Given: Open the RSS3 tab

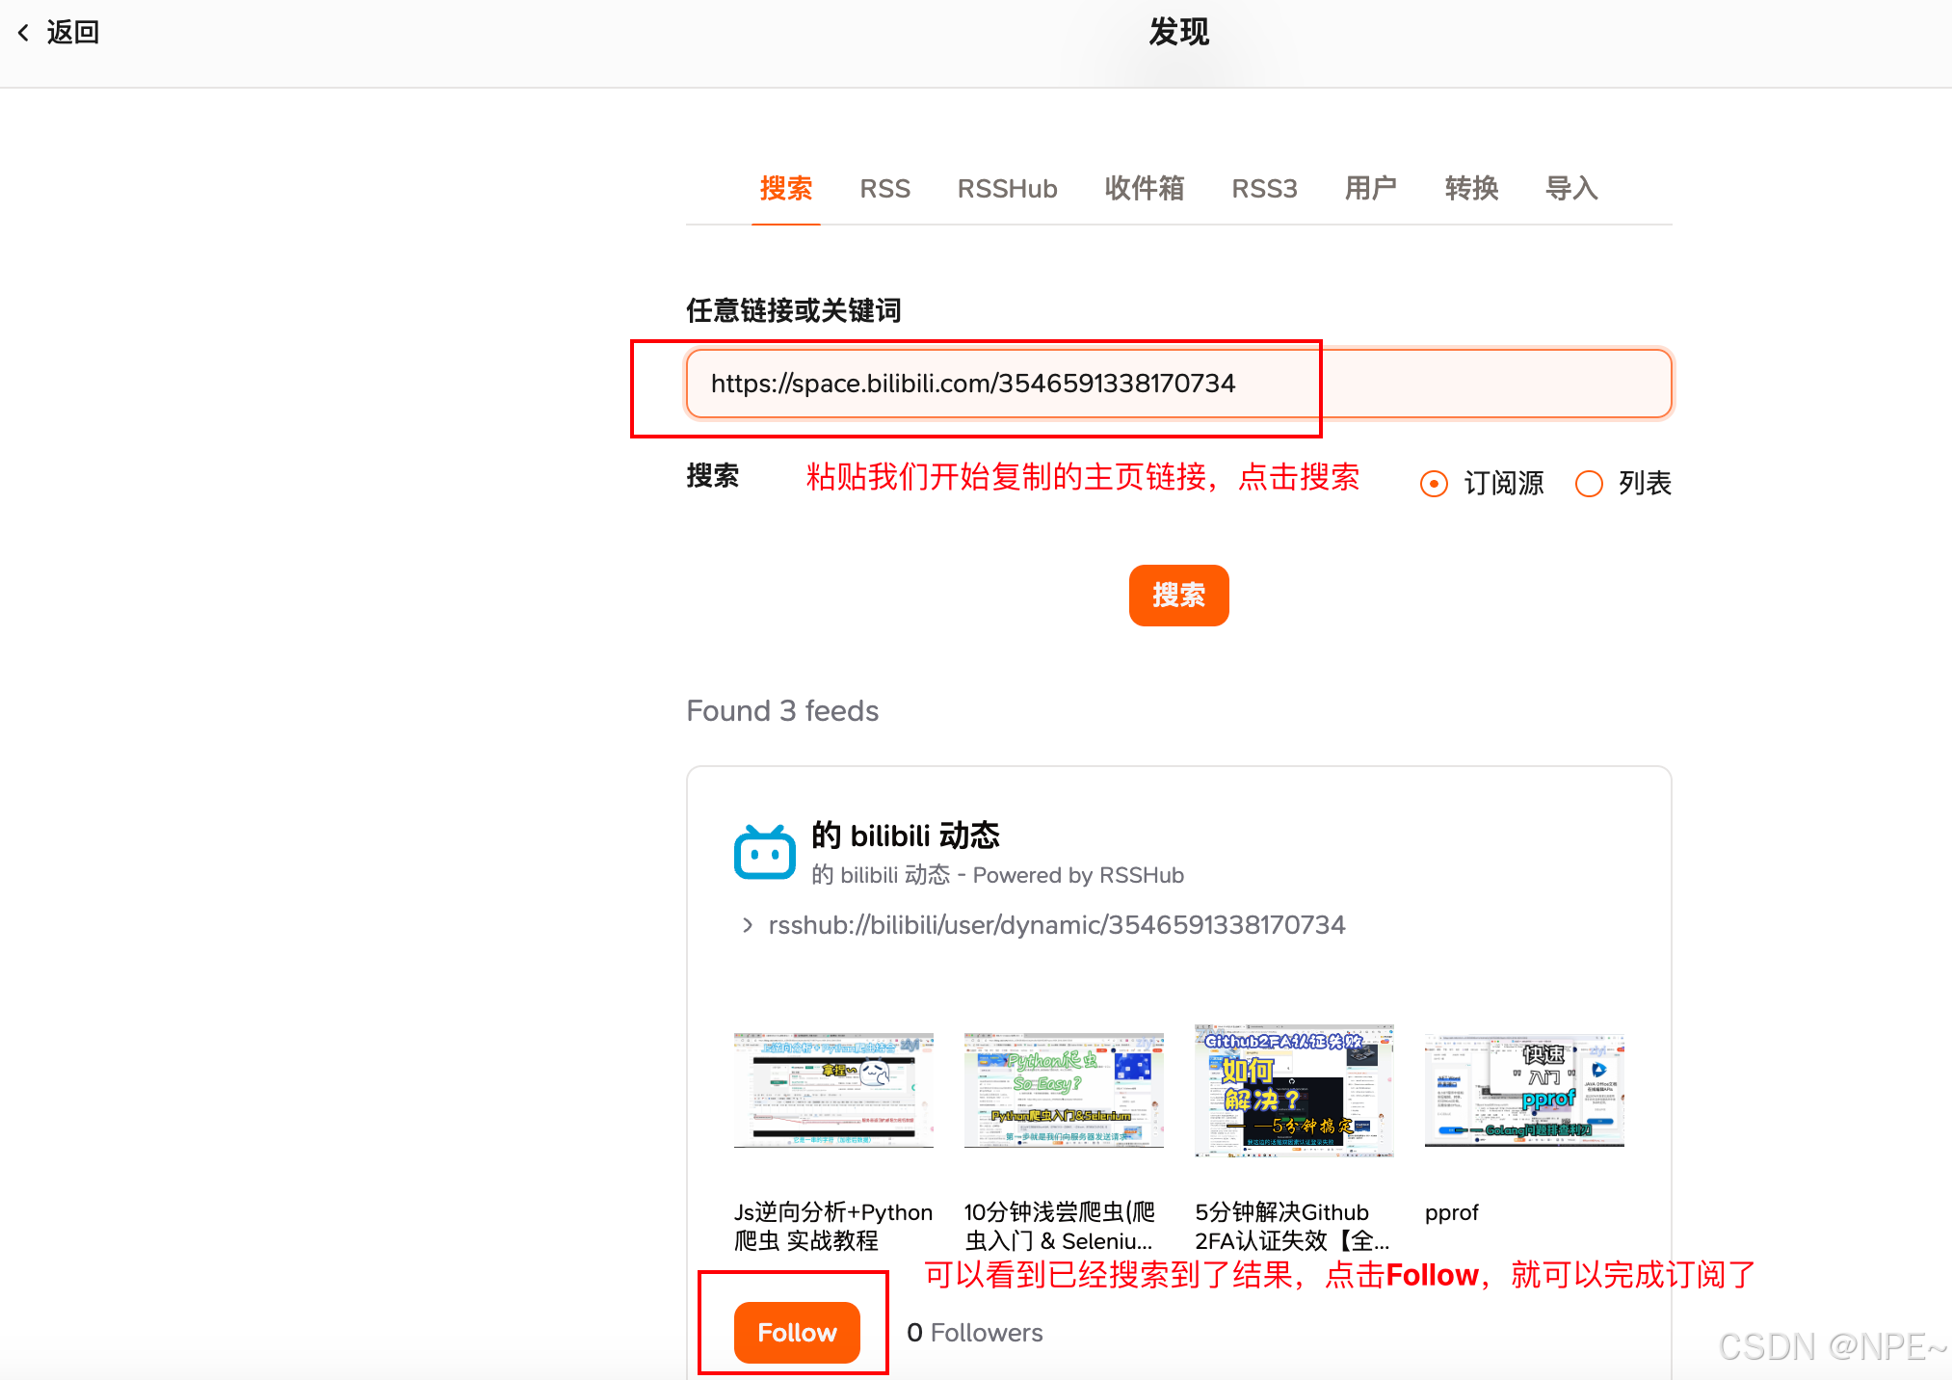Looking at the screenshot, I should point(1264,189).
